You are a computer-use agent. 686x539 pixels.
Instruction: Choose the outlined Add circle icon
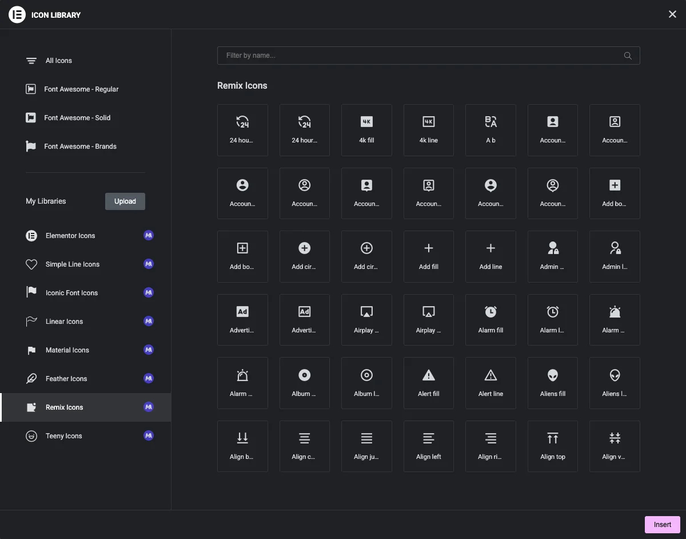366,256
